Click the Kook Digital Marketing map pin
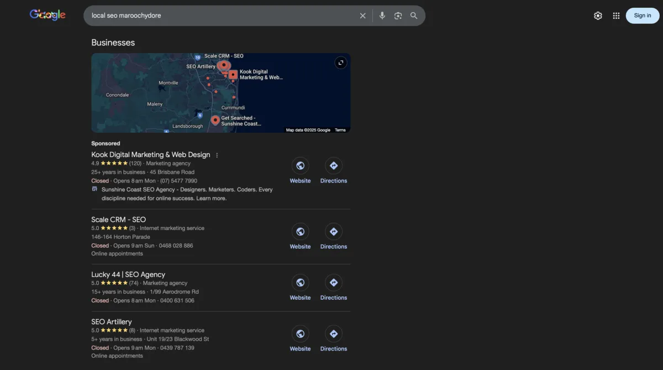The image size is (663, 370). [233, 74]
